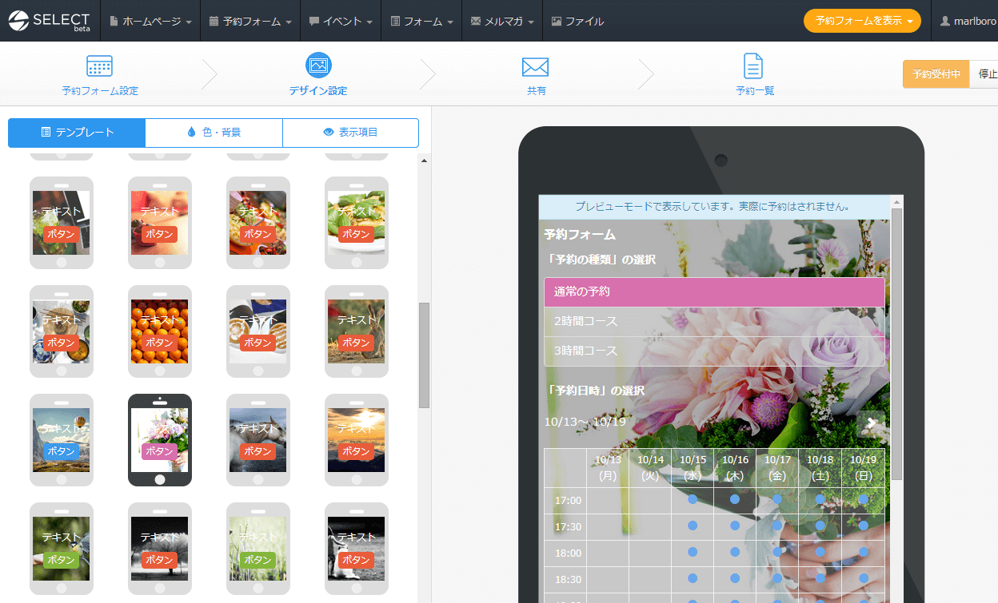Select the テンプレート tab
The image size is (998, 603).
tap(77, 133)
